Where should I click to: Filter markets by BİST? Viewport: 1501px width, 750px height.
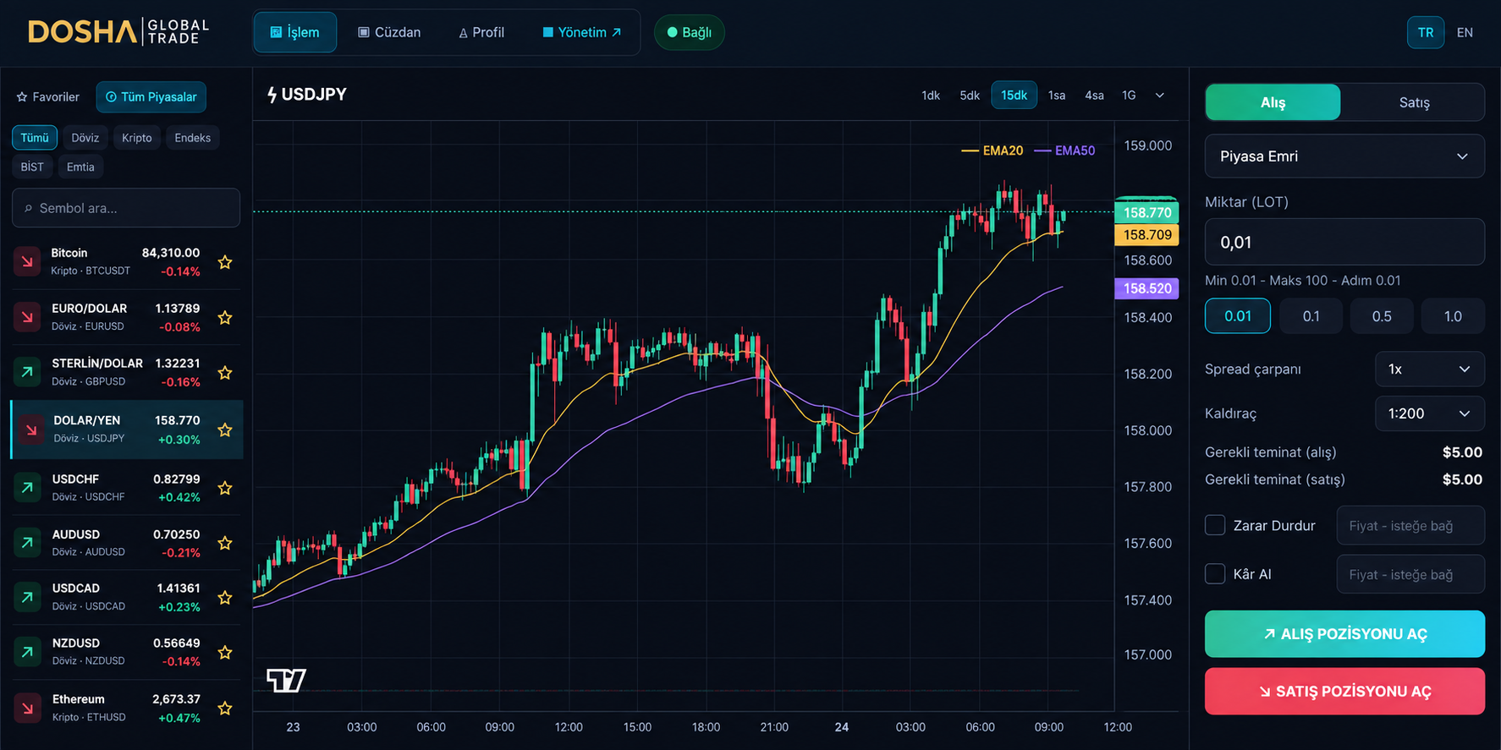pos(32,167)
